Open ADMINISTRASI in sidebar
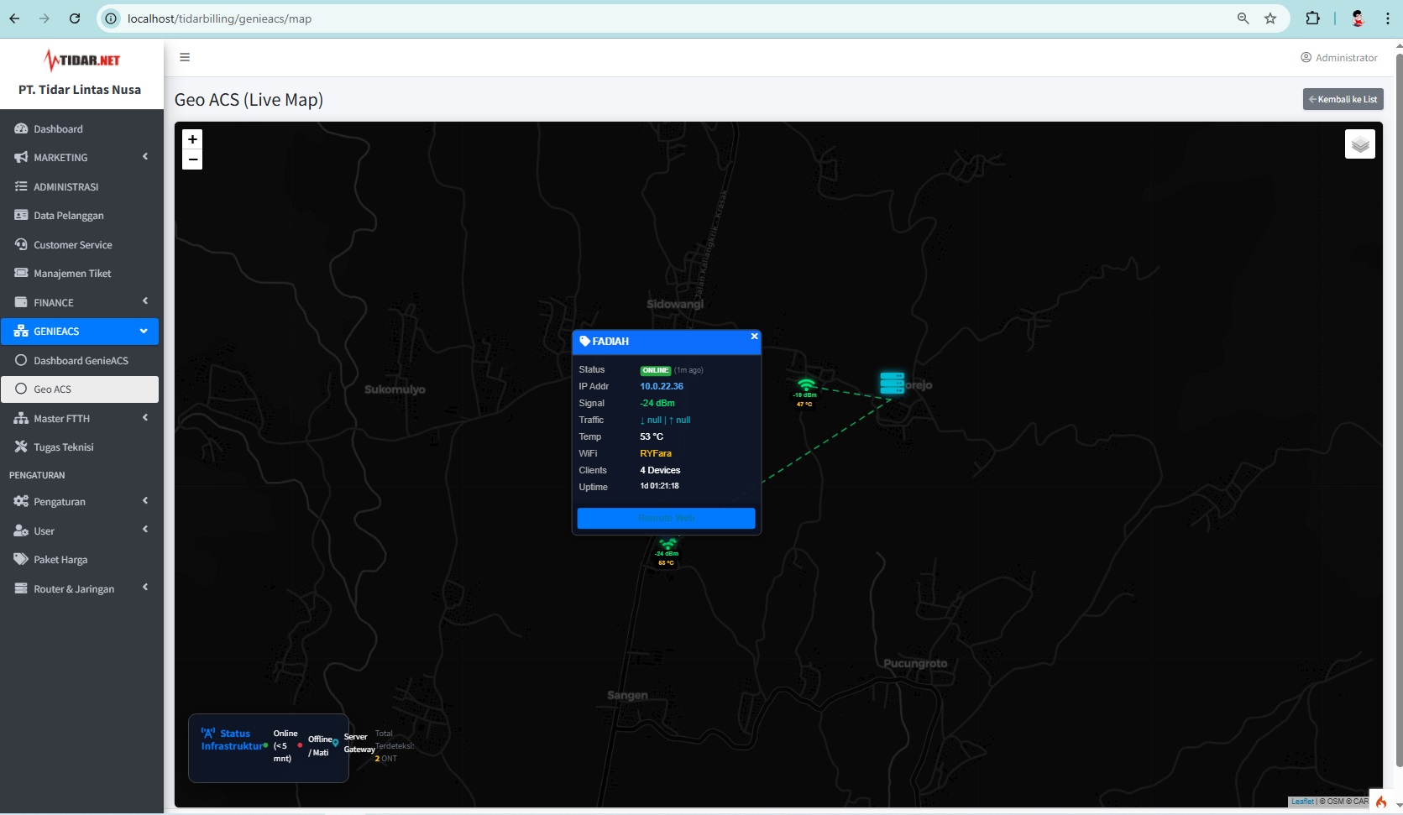Image resolution: width=1403 pixels, height=815 pixels. (81, 186)
